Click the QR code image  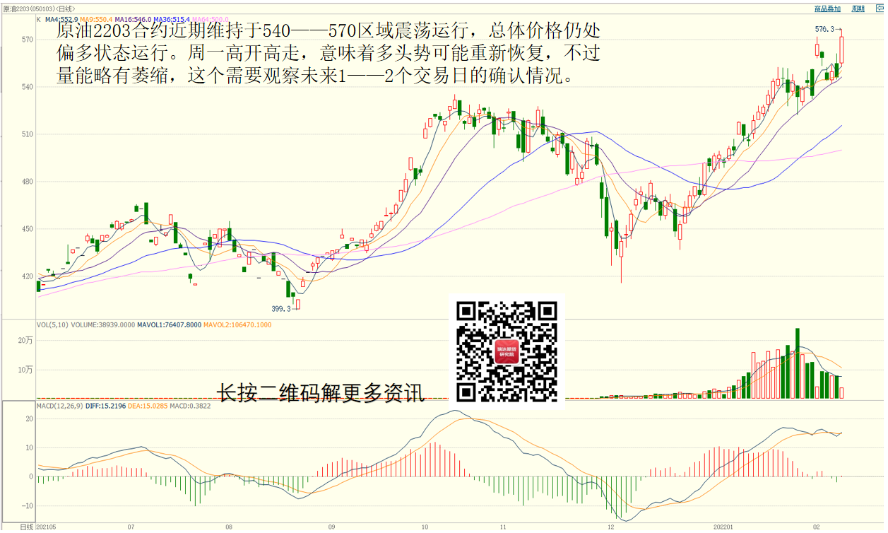point(507,351)
